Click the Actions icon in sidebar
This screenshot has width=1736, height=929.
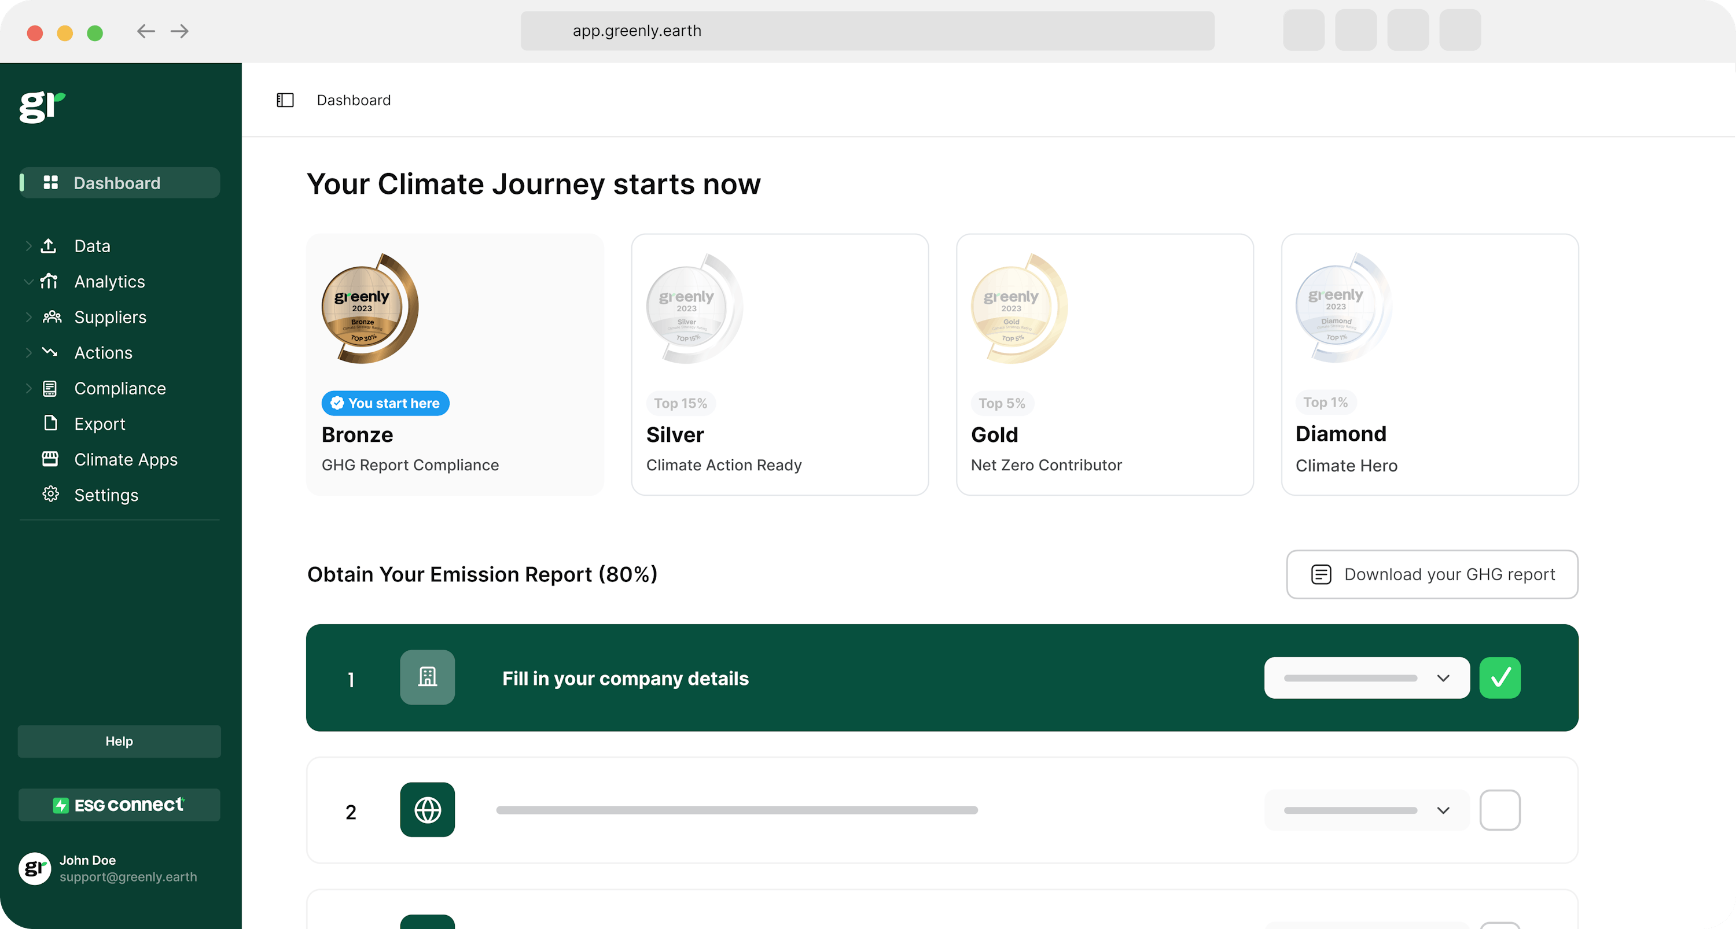50,352
